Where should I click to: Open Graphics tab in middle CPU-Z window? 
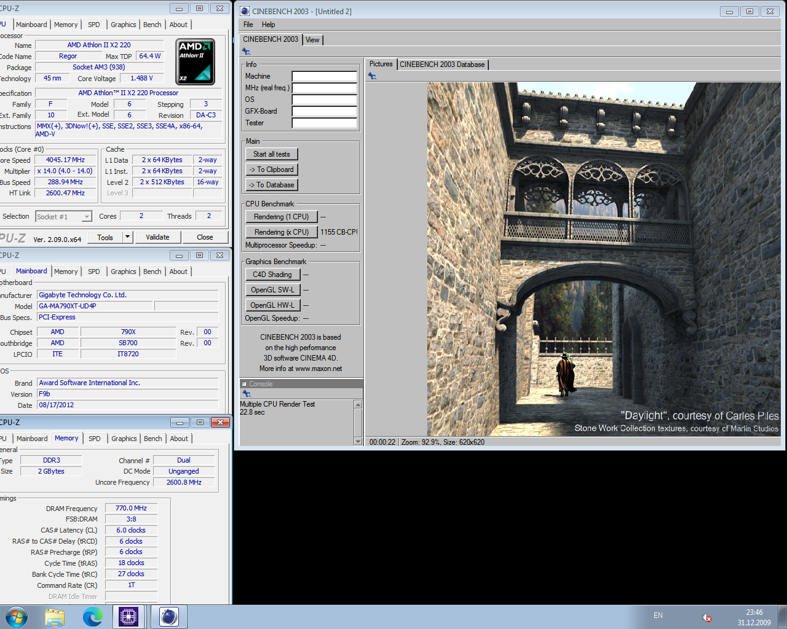pyautogui.click(x=124, y=272)
